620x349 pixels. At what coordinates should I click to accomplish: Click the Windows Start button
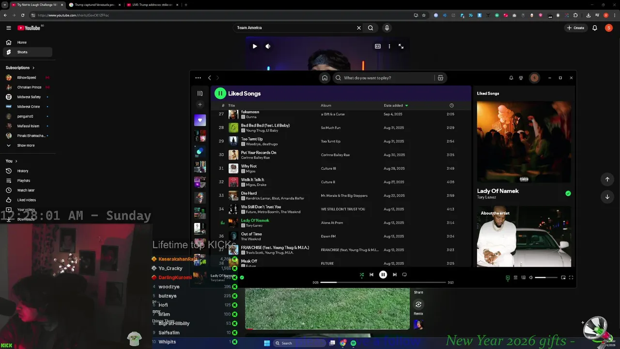(x=267, y=343)
